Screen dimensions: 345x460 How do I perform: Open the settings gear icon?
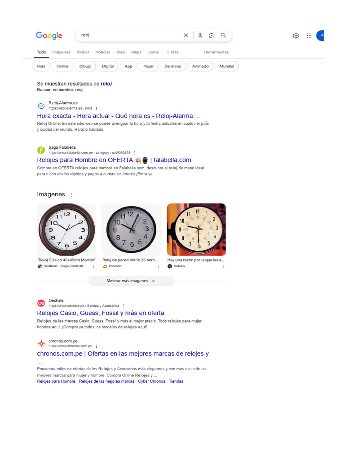click(x=296, y=35)
